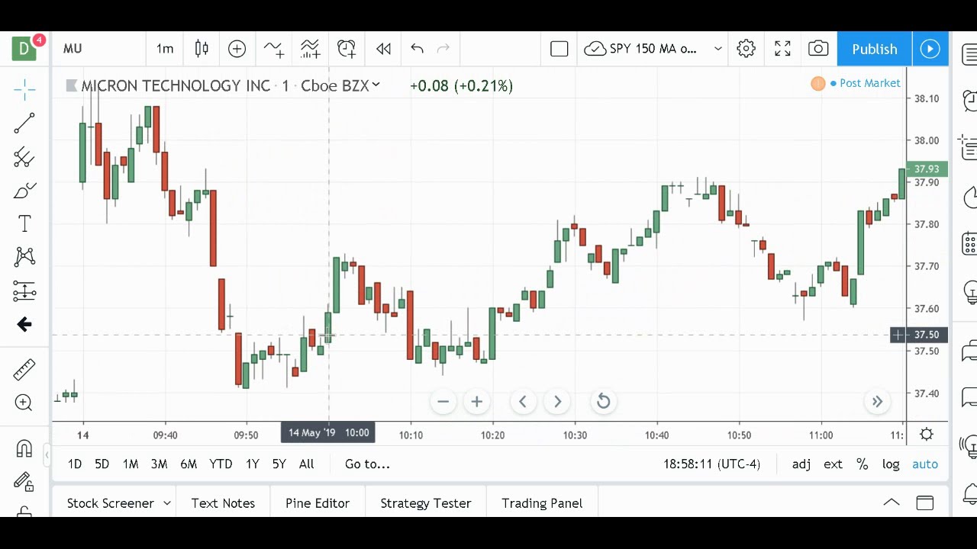This screenshot has height=549, width=977.
Task: Open the select layout square icon
Action: click(559, 49)
